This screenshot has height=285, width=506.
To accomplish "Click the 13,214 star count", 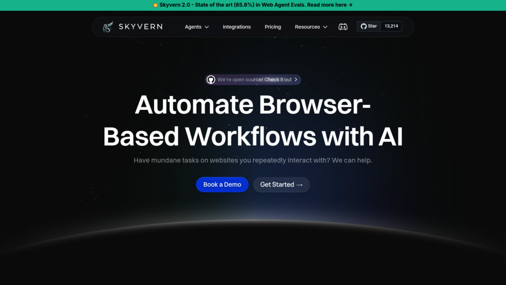I will click(391, 26).
